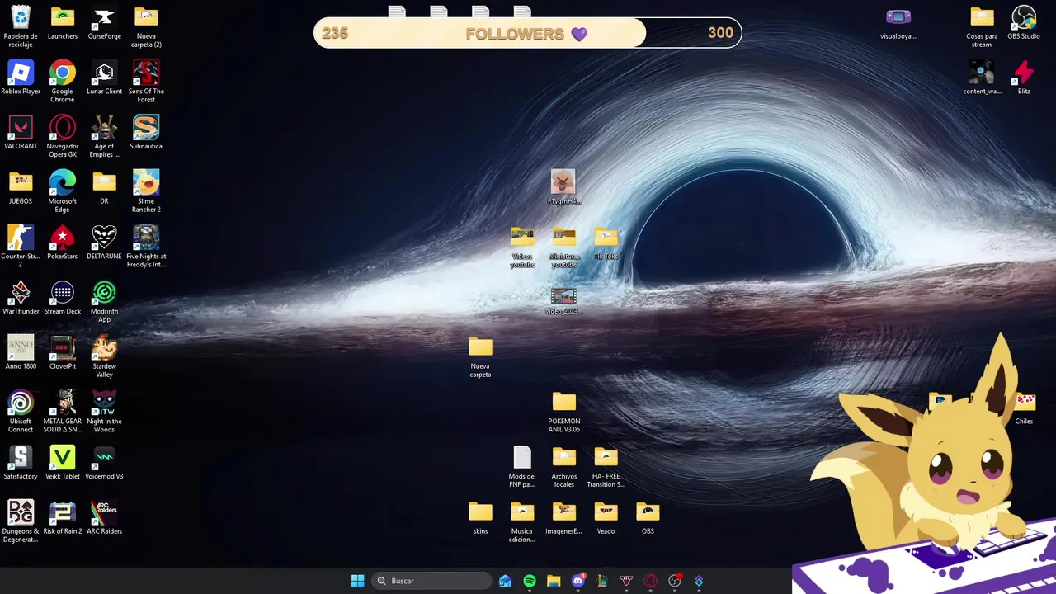Open the POKEMON ANIL V3.06 folder
The image size is (1056, 594).
point(564,403)
